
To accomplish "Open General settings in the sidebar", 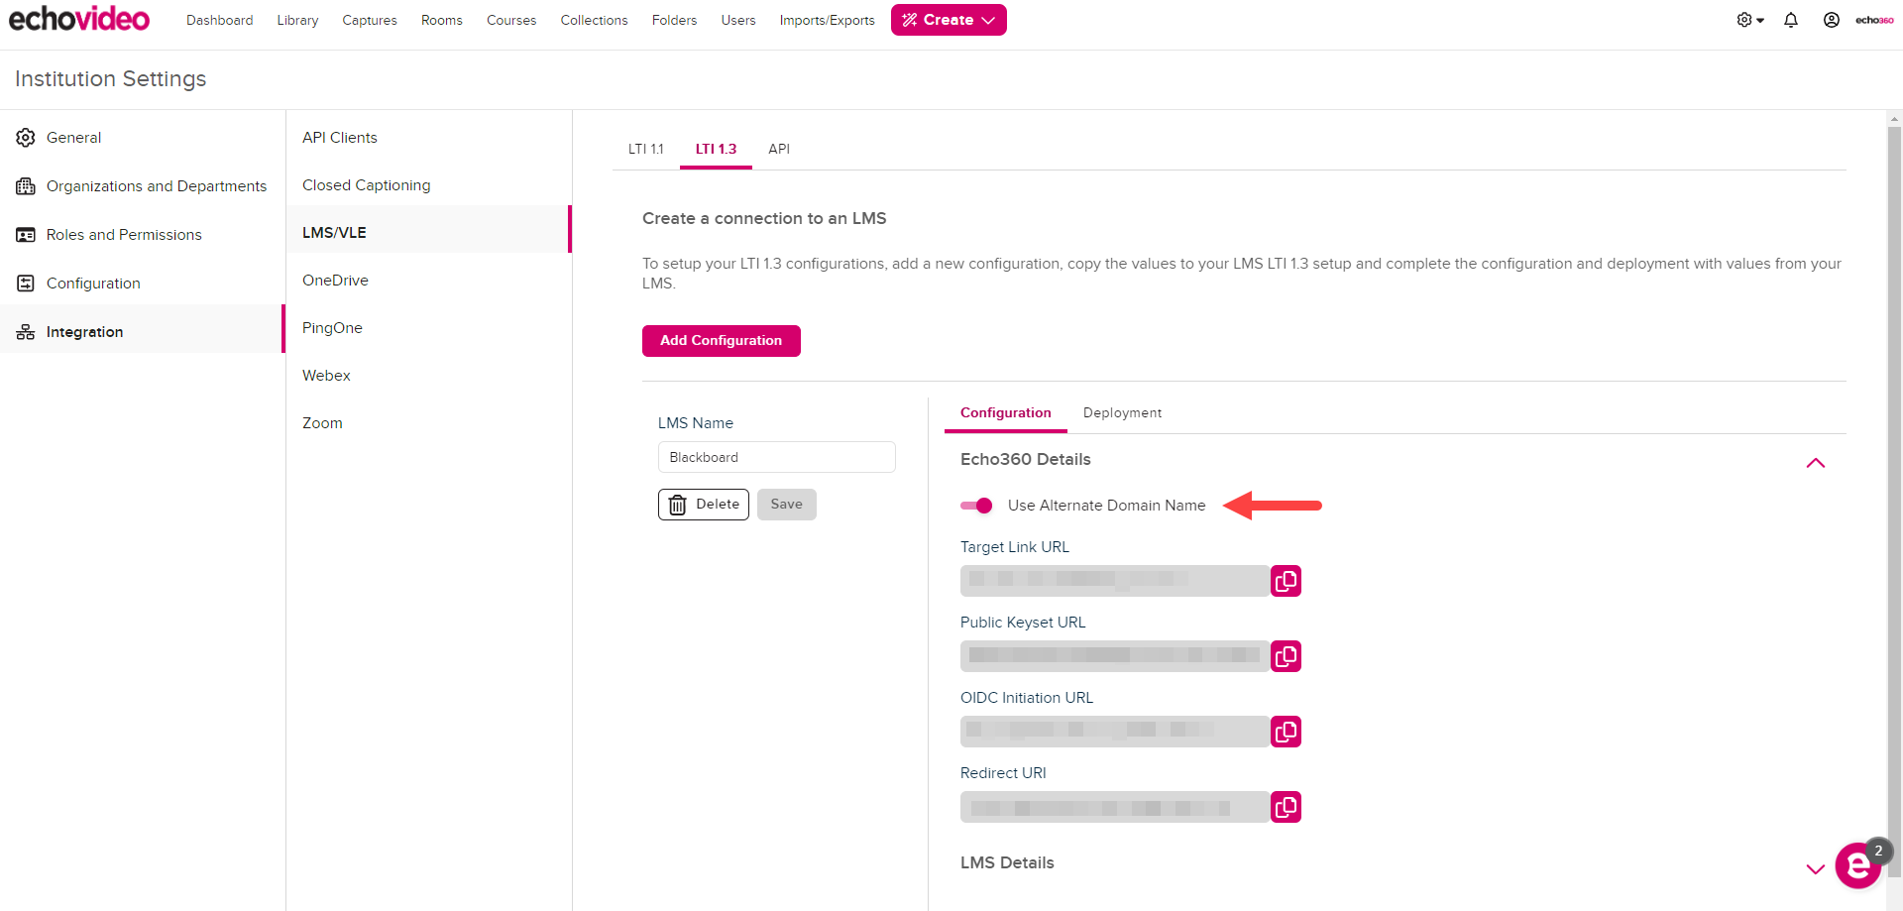I will (143, 138).
